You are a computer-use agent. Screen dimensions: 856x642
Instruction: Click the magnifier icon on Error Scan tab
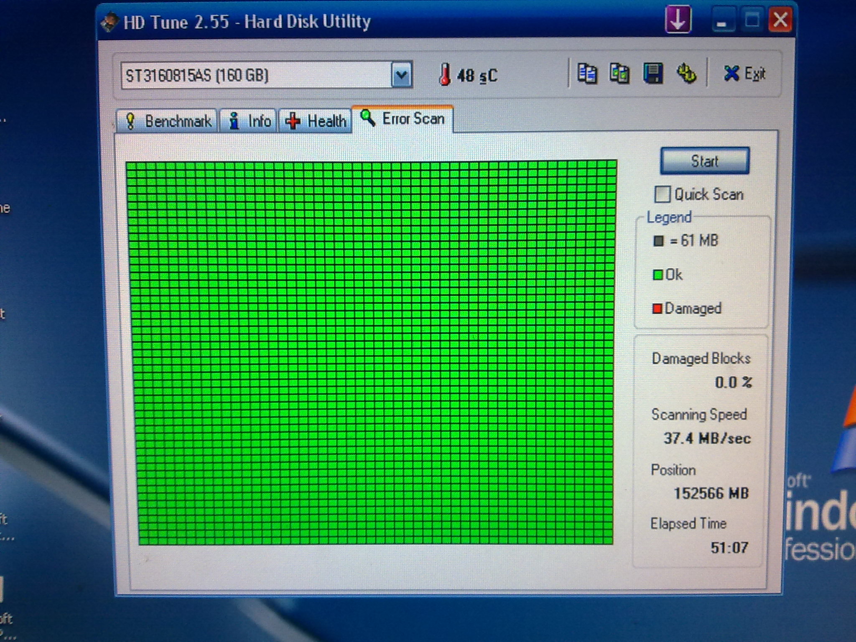click(368, 118)
